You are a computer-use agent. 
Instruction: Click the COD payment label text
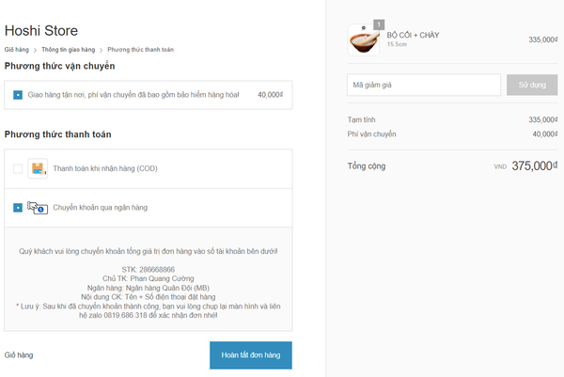click(105, 168)
